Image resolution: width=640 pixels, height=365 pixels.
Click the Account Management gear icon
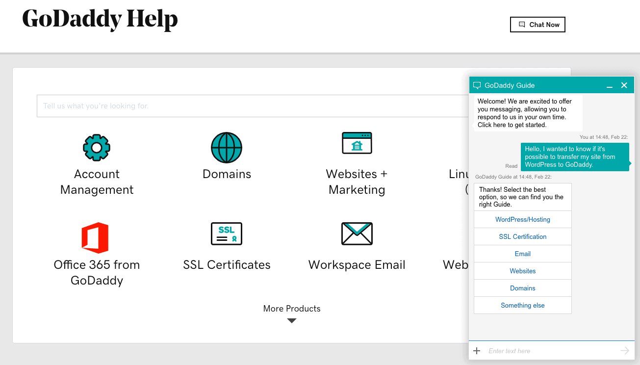click(97, 147)
